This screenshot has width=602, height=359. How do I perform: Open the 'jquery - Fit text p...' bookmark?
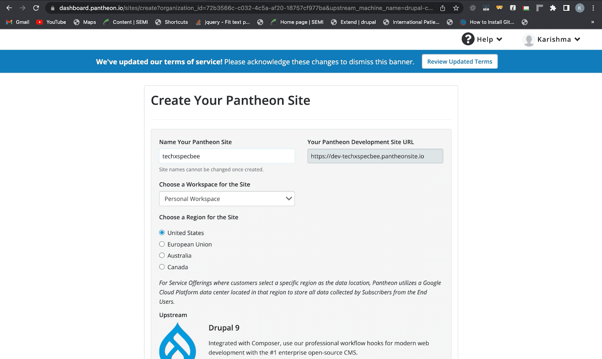pyautogui.click(x=223, y=22)
